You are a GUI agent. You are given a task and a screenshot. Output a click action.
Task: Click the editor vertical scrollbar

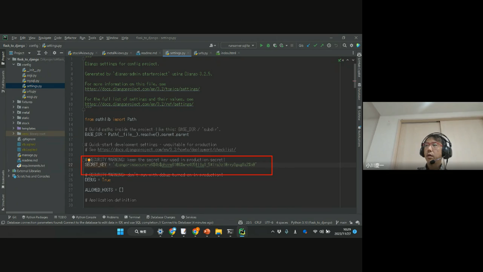(x=354, y=76)
